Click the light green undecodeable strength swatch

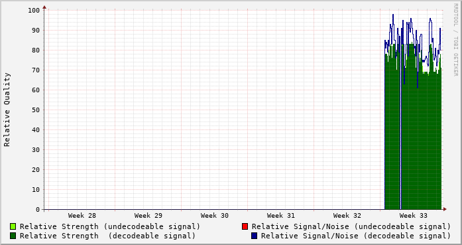click(x=13, y=226)
